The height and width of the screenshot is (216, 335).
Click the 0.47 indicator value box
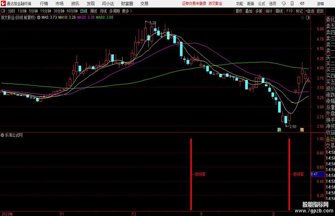coord(318,174)
